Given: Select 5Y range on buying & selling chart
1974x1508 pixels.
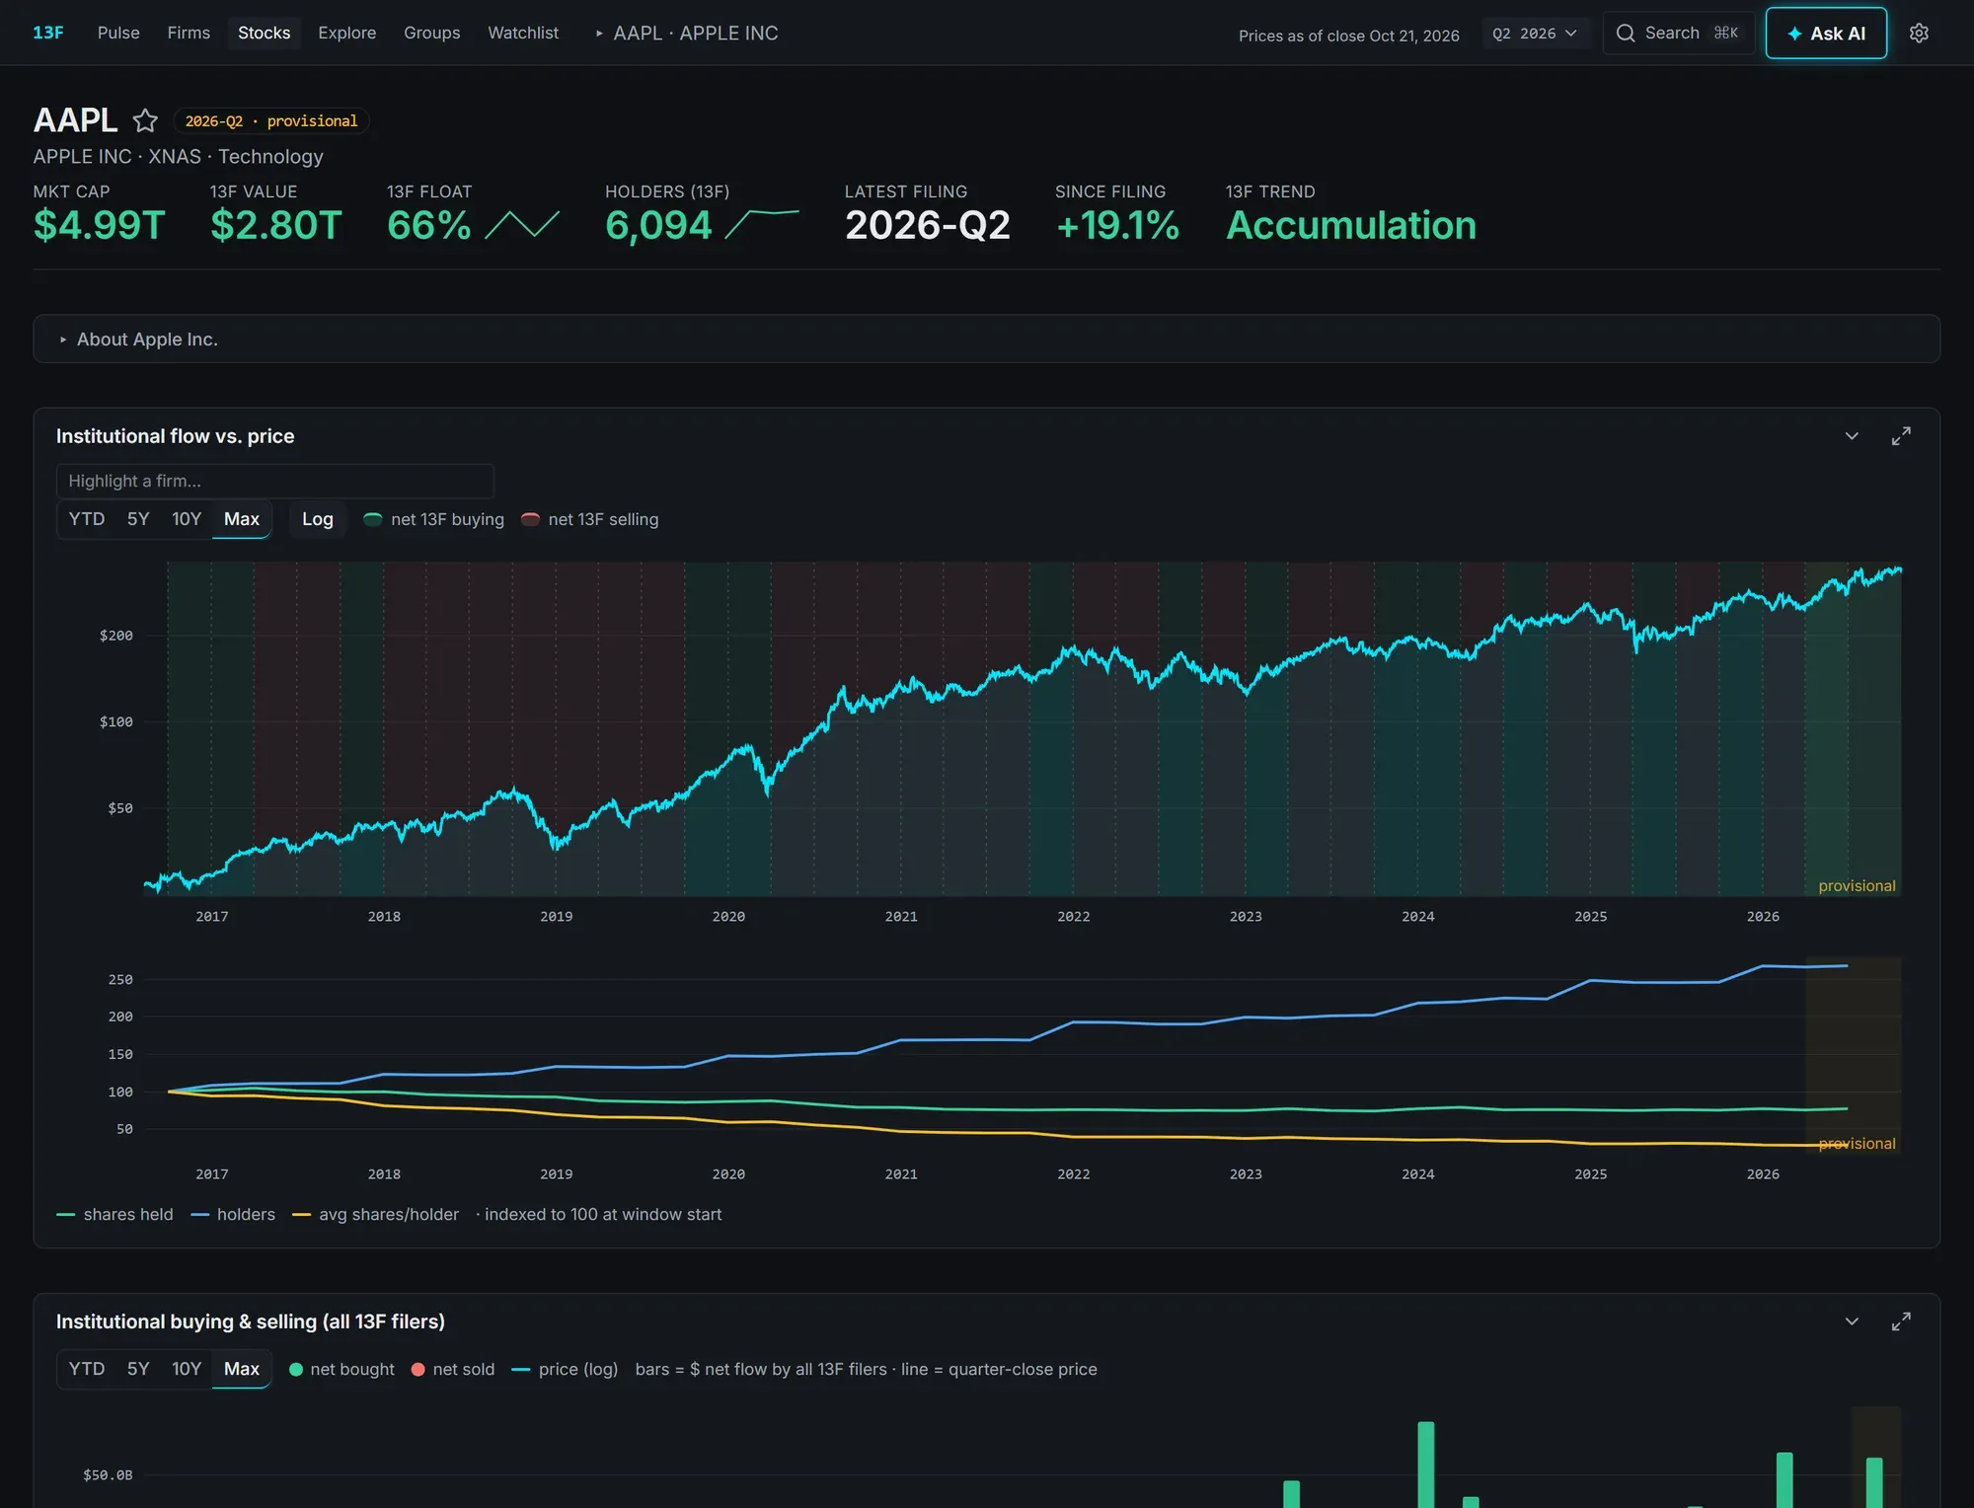Looking at the screenshot, I should 138,1369.
